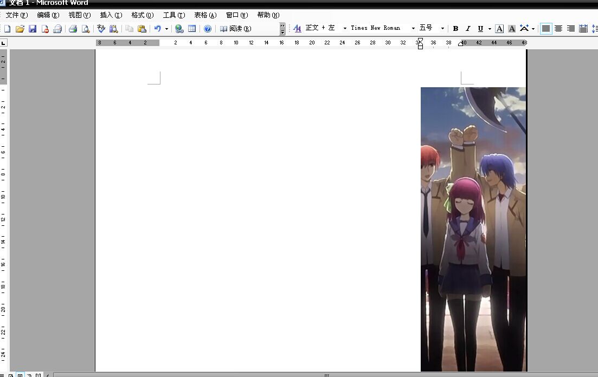Click the Tables and Borders grid icon

(x=192, y=29)
